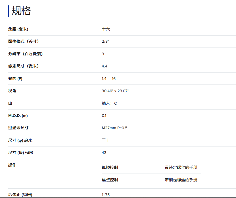
Task: Select the 分辨率（百万像素）label
Action: tap(25, 54)
